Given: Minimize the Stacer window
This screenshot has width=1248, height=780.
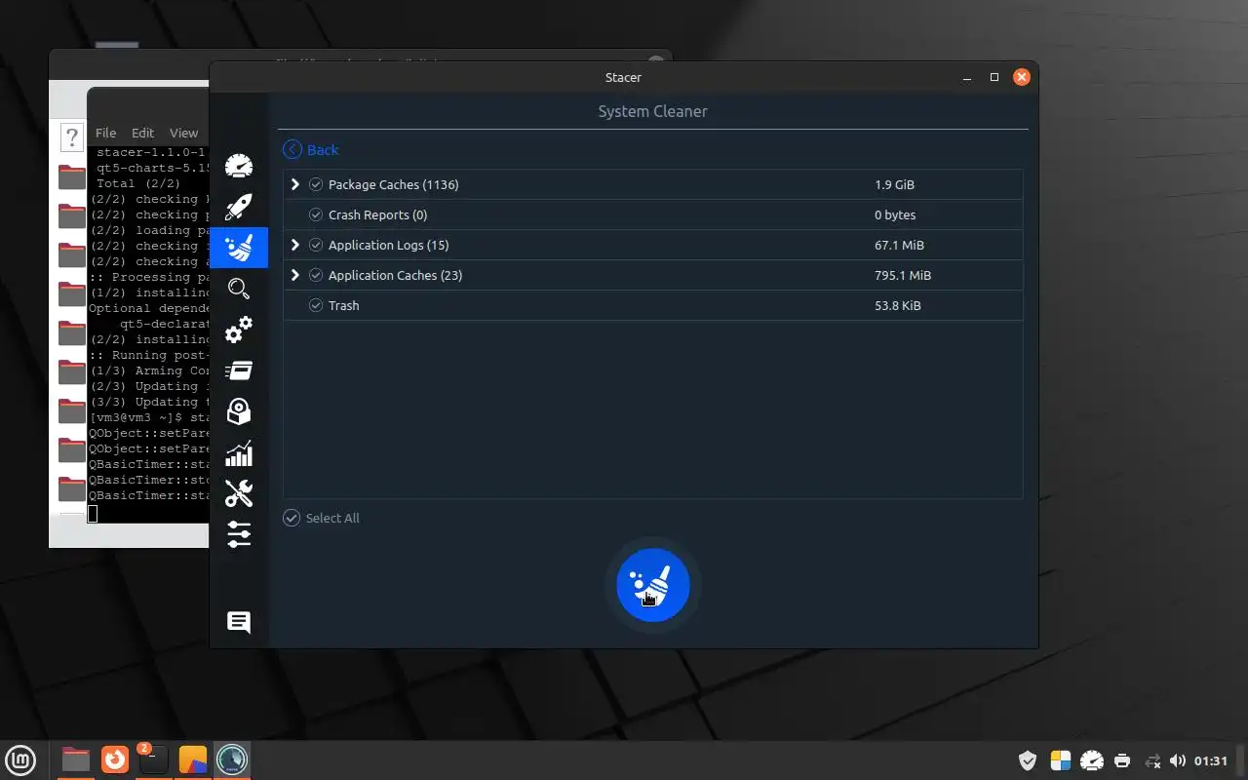Looking at the screenshot, I should pos(967,77).
